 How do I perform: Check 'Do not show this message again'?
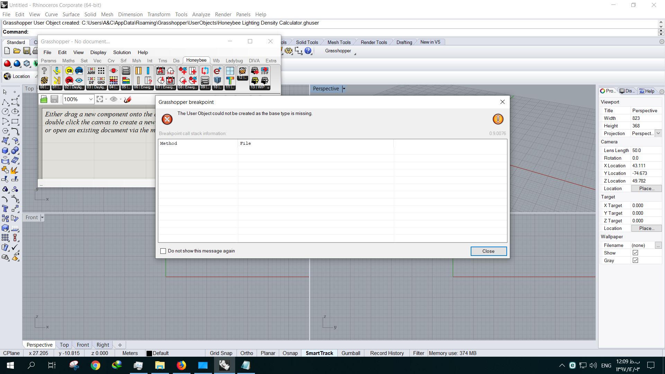tap(163, 251)
